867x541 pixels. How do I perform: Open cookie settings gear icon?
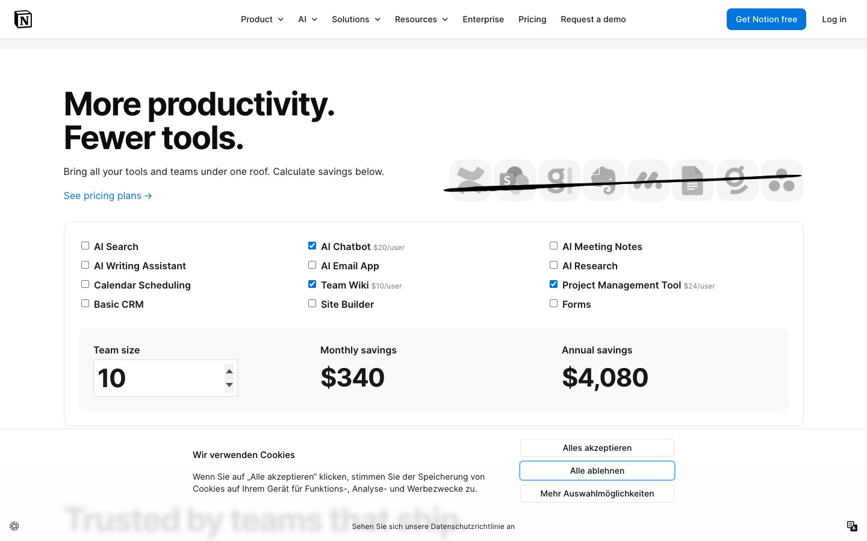coord(14,526)
